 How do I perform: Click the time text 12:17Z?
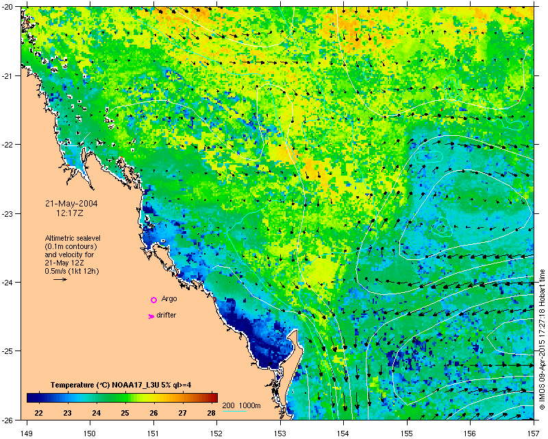click(x=70, y=213)
